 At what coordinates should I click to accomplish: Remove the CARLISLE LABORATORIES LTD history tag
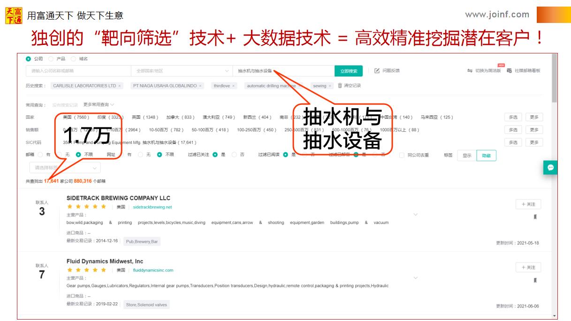(119, 86)
